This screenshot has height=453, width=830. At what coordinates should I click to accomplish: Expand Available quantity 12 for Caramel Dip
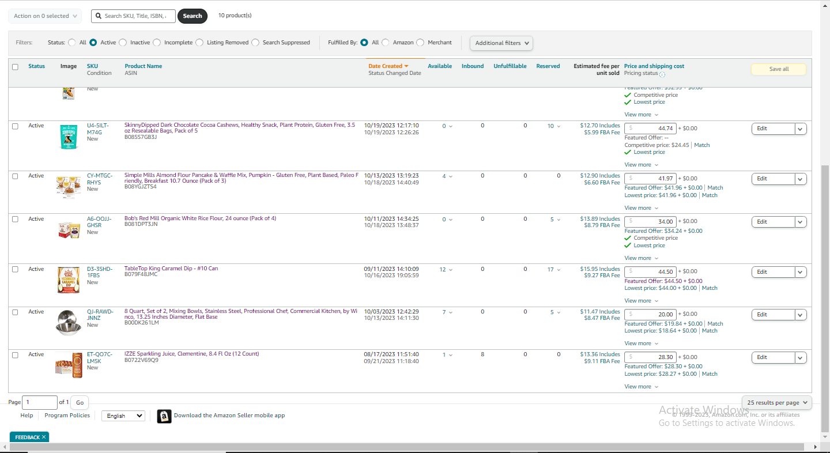446,270
